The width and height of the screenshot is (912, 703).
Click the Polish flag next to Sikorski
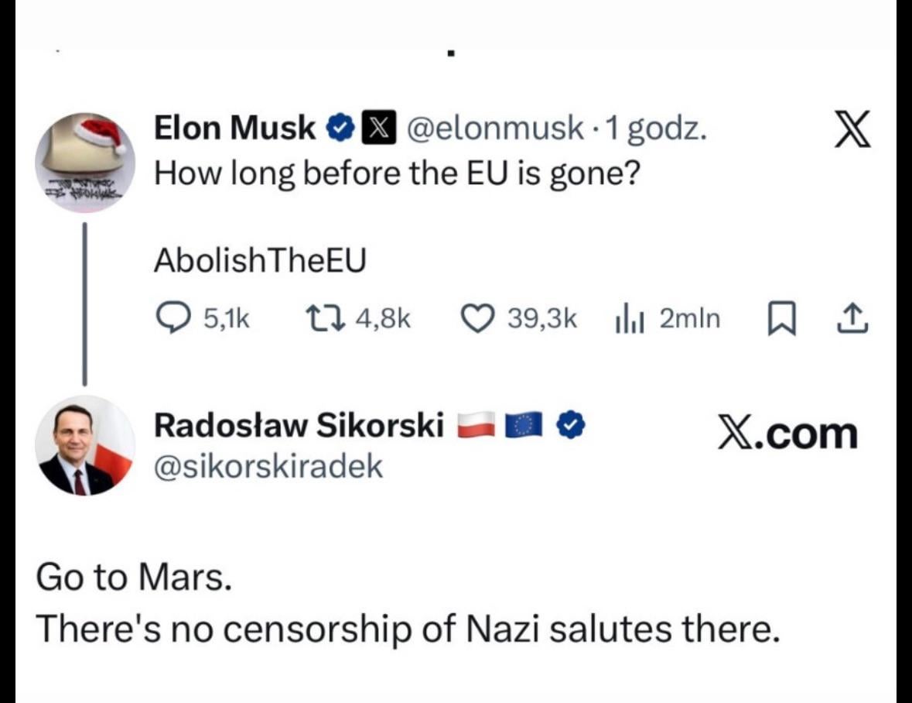tap(473, 424)
